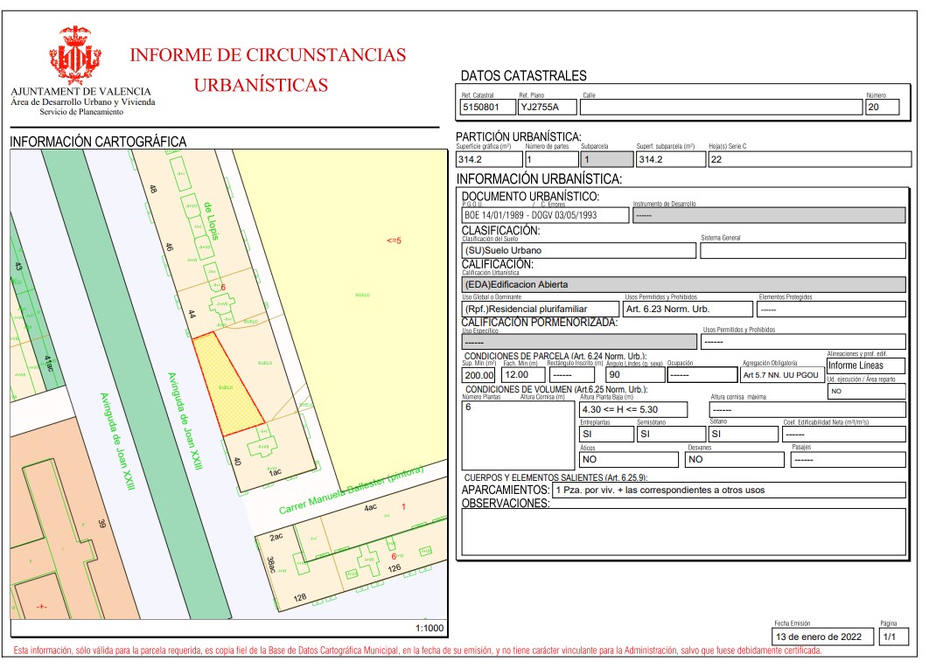The height and width of the screenshot is (668, 936).
Task: Click the Art 5.7 NN. UU PGOU field
Action: tap(781, 375)
